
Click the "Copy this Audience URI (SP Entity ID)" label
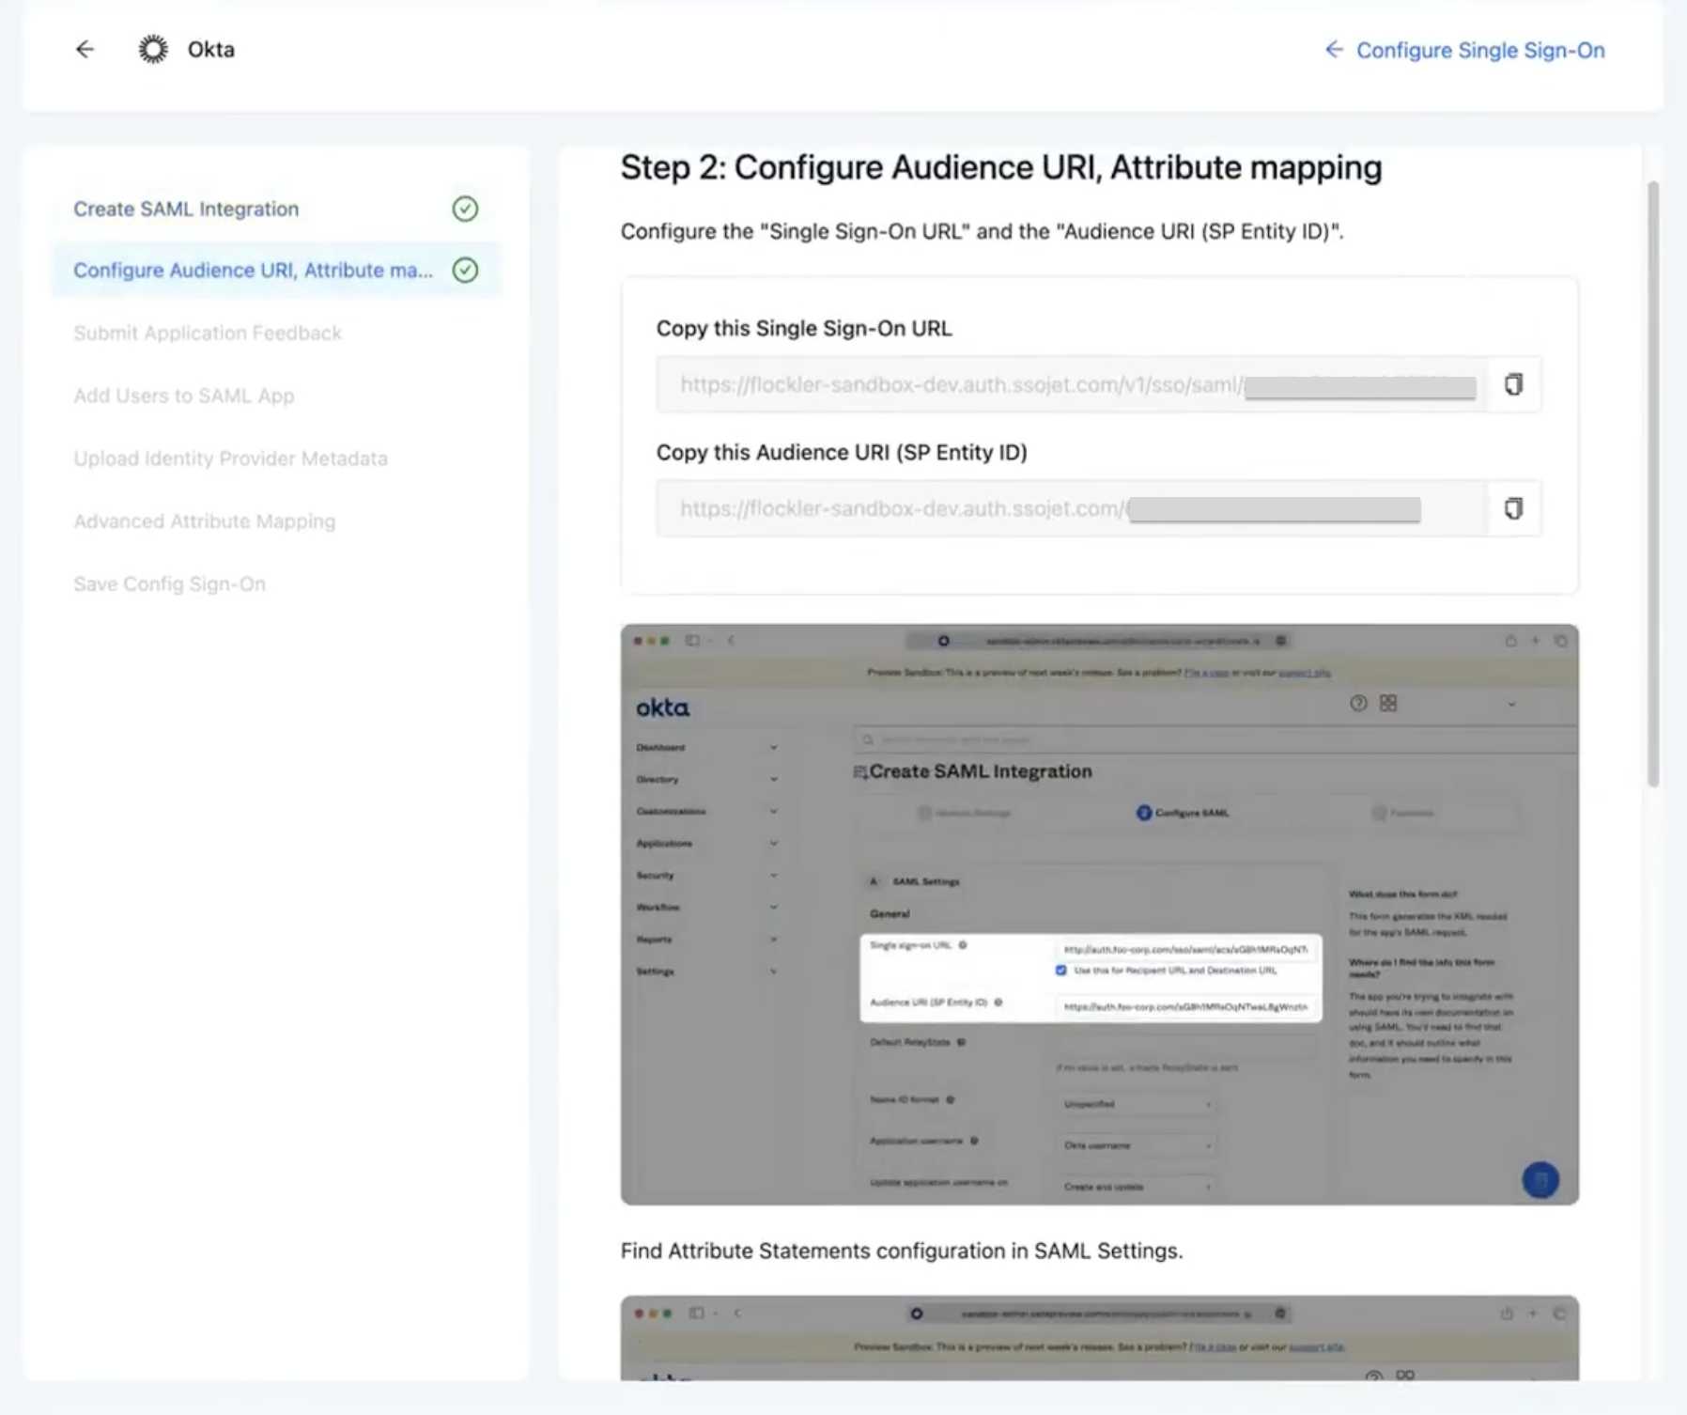842,452
